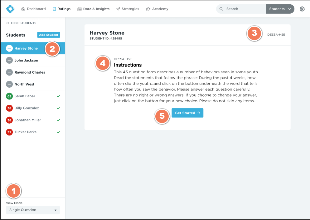Viewport: 310px width, 220px height.
Task: Click the green checkmark next to Sarah Faber
Action: tap(58, 96)
